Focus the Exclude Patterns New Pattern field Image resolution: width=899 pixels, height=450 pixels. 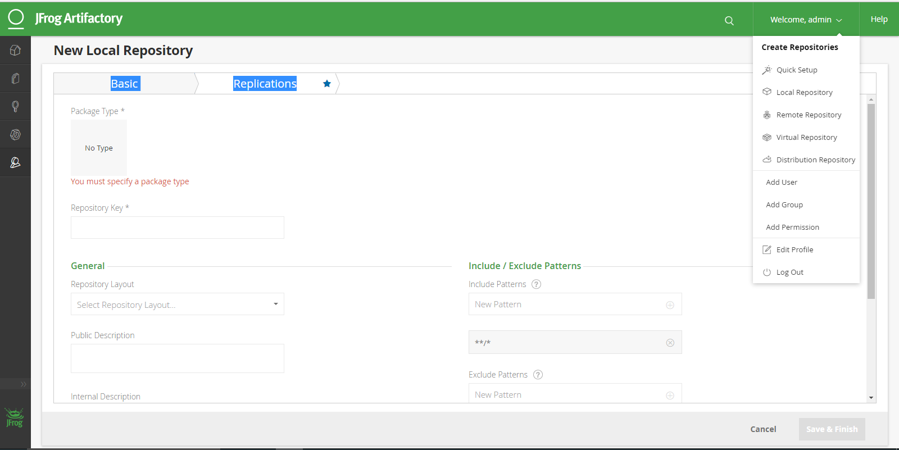(575, 393)
